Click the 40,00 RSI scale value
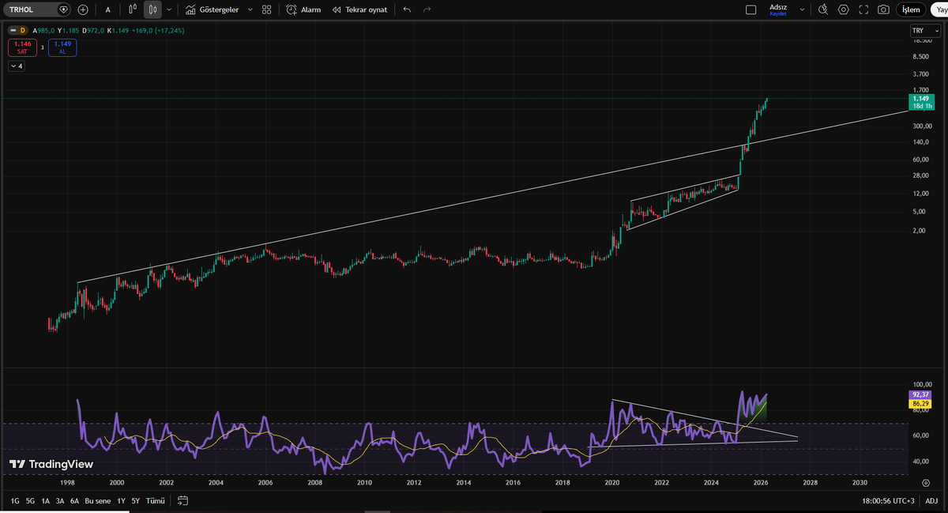This screenshot has height=513, width=948. click(921, 462)
